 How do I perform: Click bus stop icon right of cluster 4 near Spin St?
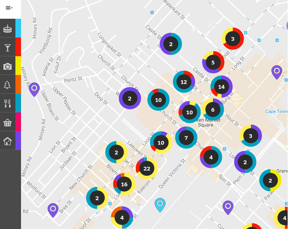point(224,149)
